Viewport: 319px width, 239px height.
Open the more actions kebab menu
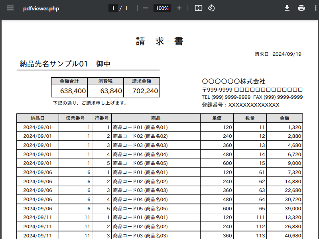[315, 8]
